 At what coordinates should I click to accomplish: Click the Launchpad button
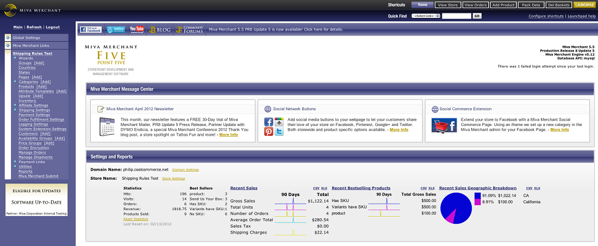pyautogui.click(x=583, y=5)
